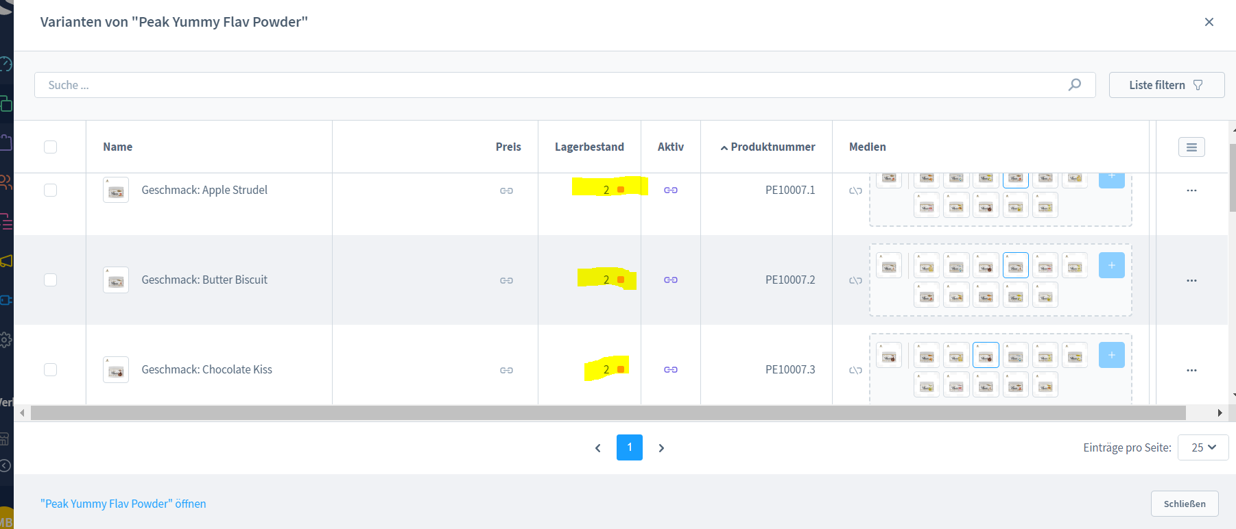Click Butter Biscuit variant thumbnail image
The height and width of the screenshot is (529, 1236).
point(116,280)
